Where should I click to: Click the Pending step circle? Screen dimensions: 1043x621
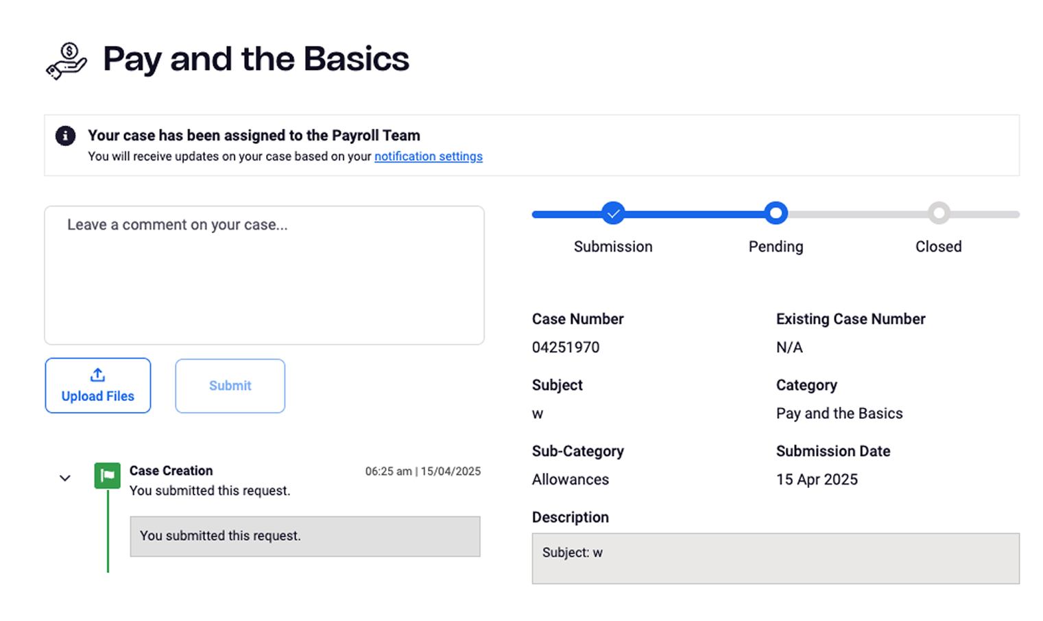coord(776,213)
